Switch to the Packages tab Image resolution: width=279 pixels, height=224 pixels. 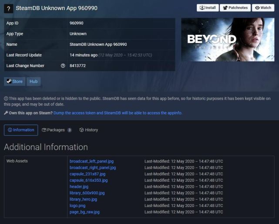coord(57,130)
